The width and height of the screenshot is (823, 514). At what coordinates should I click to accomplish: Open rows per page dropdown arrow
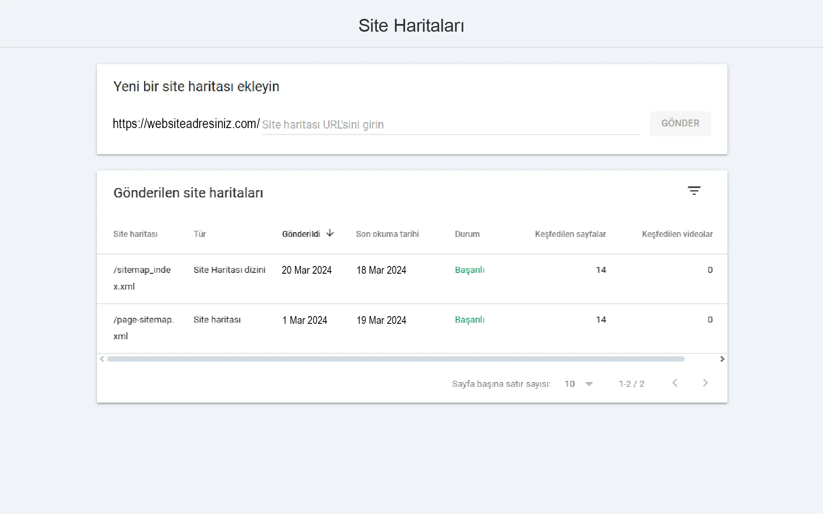coord(589,384)
